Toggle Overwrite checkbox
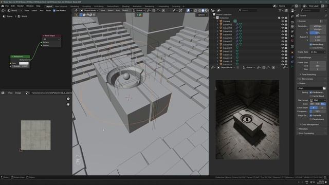Screen dimensions: 329x185 [x=310, y=115]
